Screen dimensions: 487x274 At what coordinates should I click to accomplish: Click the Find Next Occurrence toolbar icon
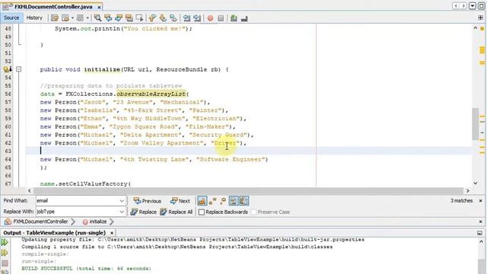(119, 18)
